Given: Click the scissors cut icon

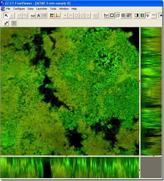Looking at the screenshot, I should pos(12,16).
